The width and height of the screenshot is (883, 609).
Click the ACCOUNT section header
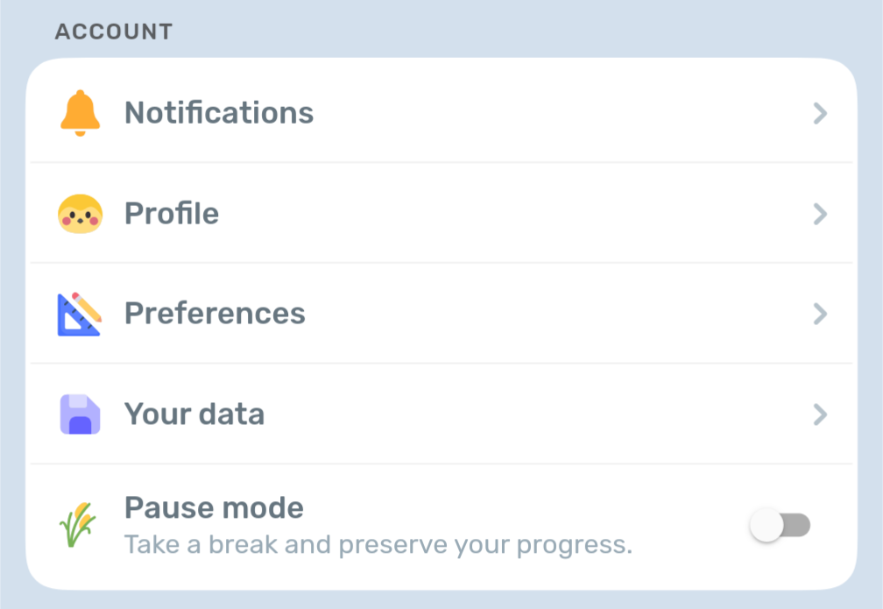click(x=114, y=32)
